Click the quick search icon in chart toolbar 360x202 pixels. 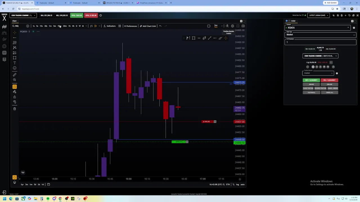point(227,26)
